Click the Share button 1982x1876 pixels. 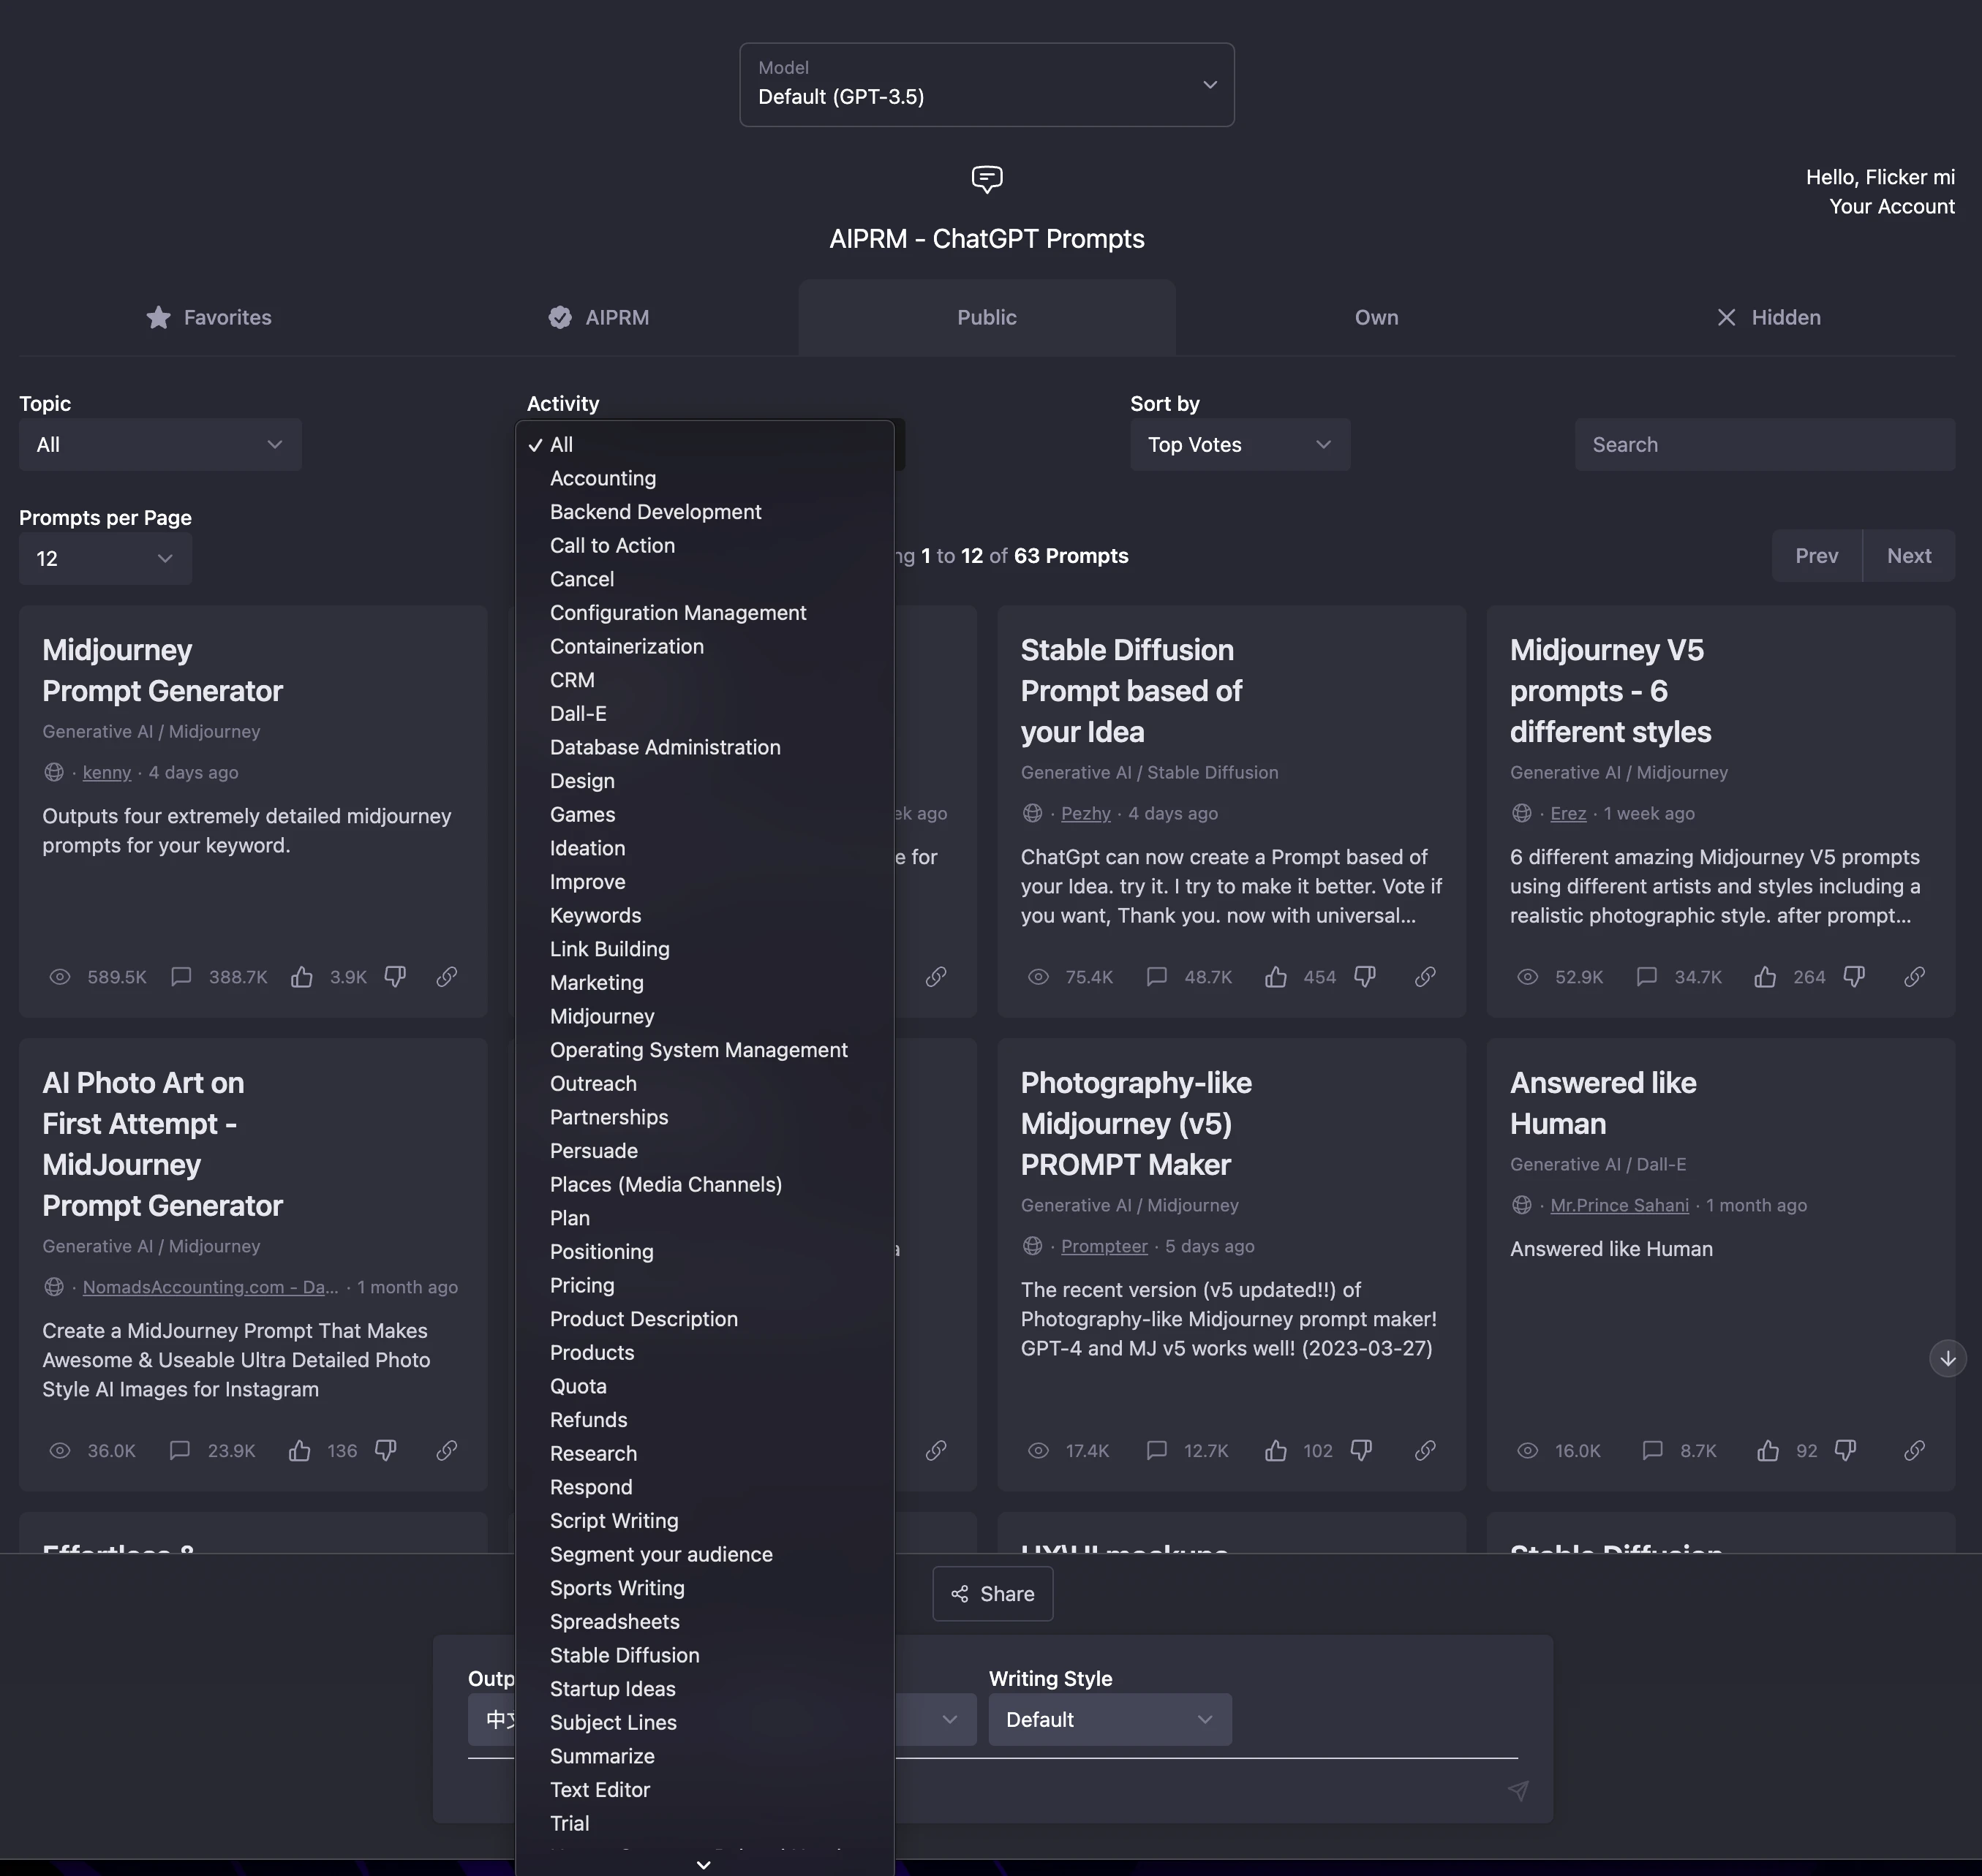pyautogui.click(x=992, y=1594)
